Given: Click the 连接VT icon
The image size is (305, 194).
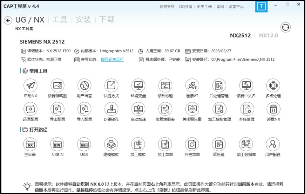Looking at the screenshot, I should (x=192, y=86).
